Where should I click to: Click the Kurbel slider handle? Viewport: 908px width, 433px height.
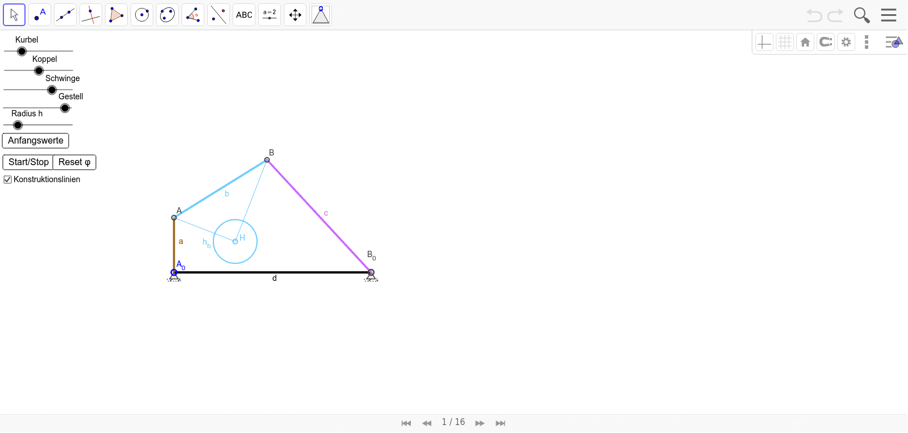(x=22, y=52)
